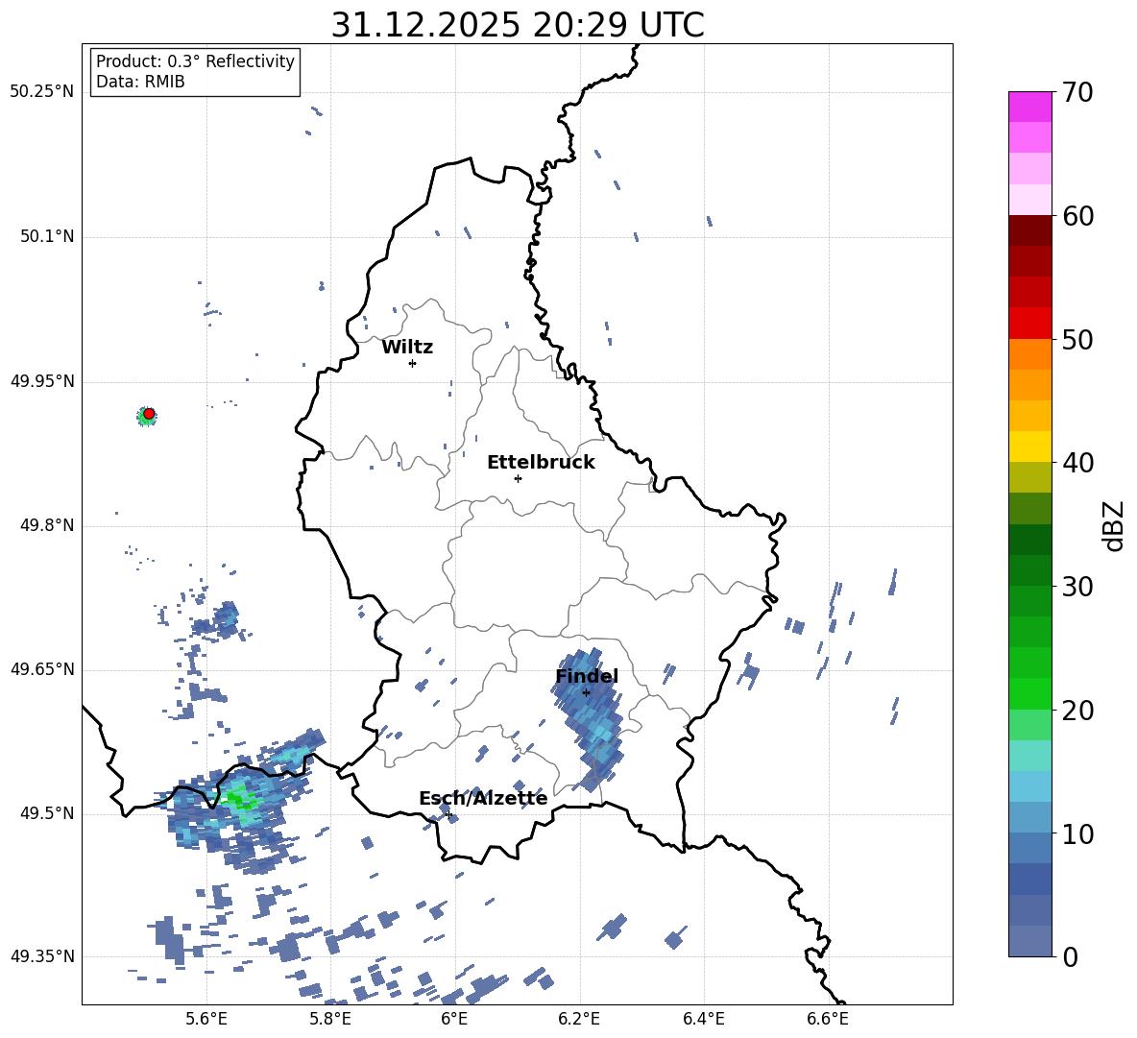Pick the slate-blue swatch at colorbar bottom
The image size is (1137, 1038).
(1029, 941)
